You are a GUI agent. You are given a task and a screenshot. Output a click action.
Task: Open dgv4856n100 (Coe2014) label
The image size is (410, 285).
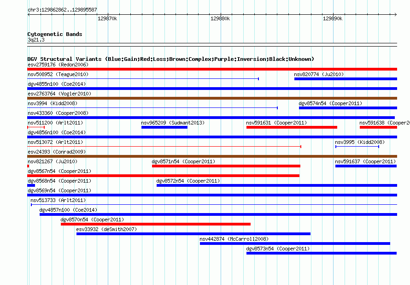(57, 132)
